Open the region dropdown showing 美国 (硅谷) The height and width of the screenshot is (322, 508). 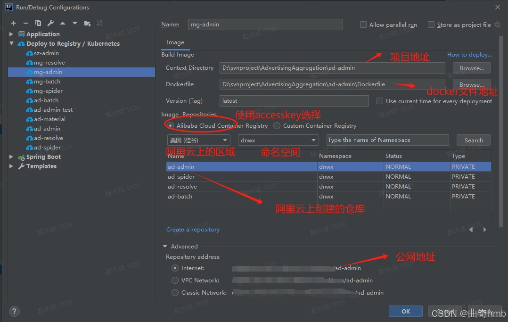pos(198,140)
